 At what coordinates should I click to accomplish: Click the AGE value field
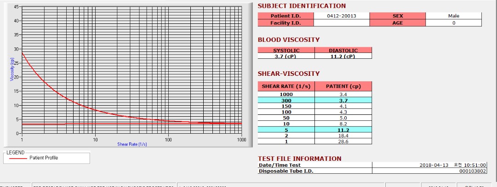(454, 23)
